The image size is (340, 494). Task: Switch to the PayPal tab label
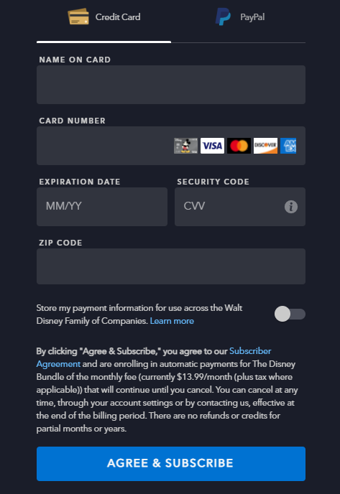(252, 17)
